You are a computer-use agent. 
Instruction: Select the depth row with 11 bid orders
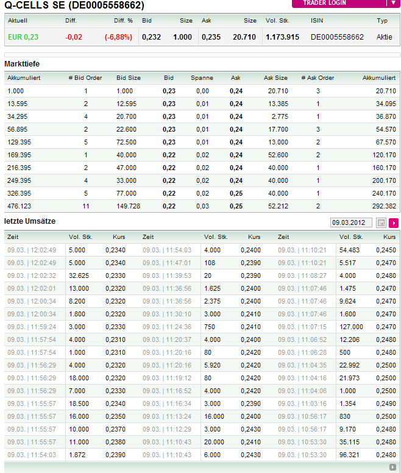click(200, 206)
